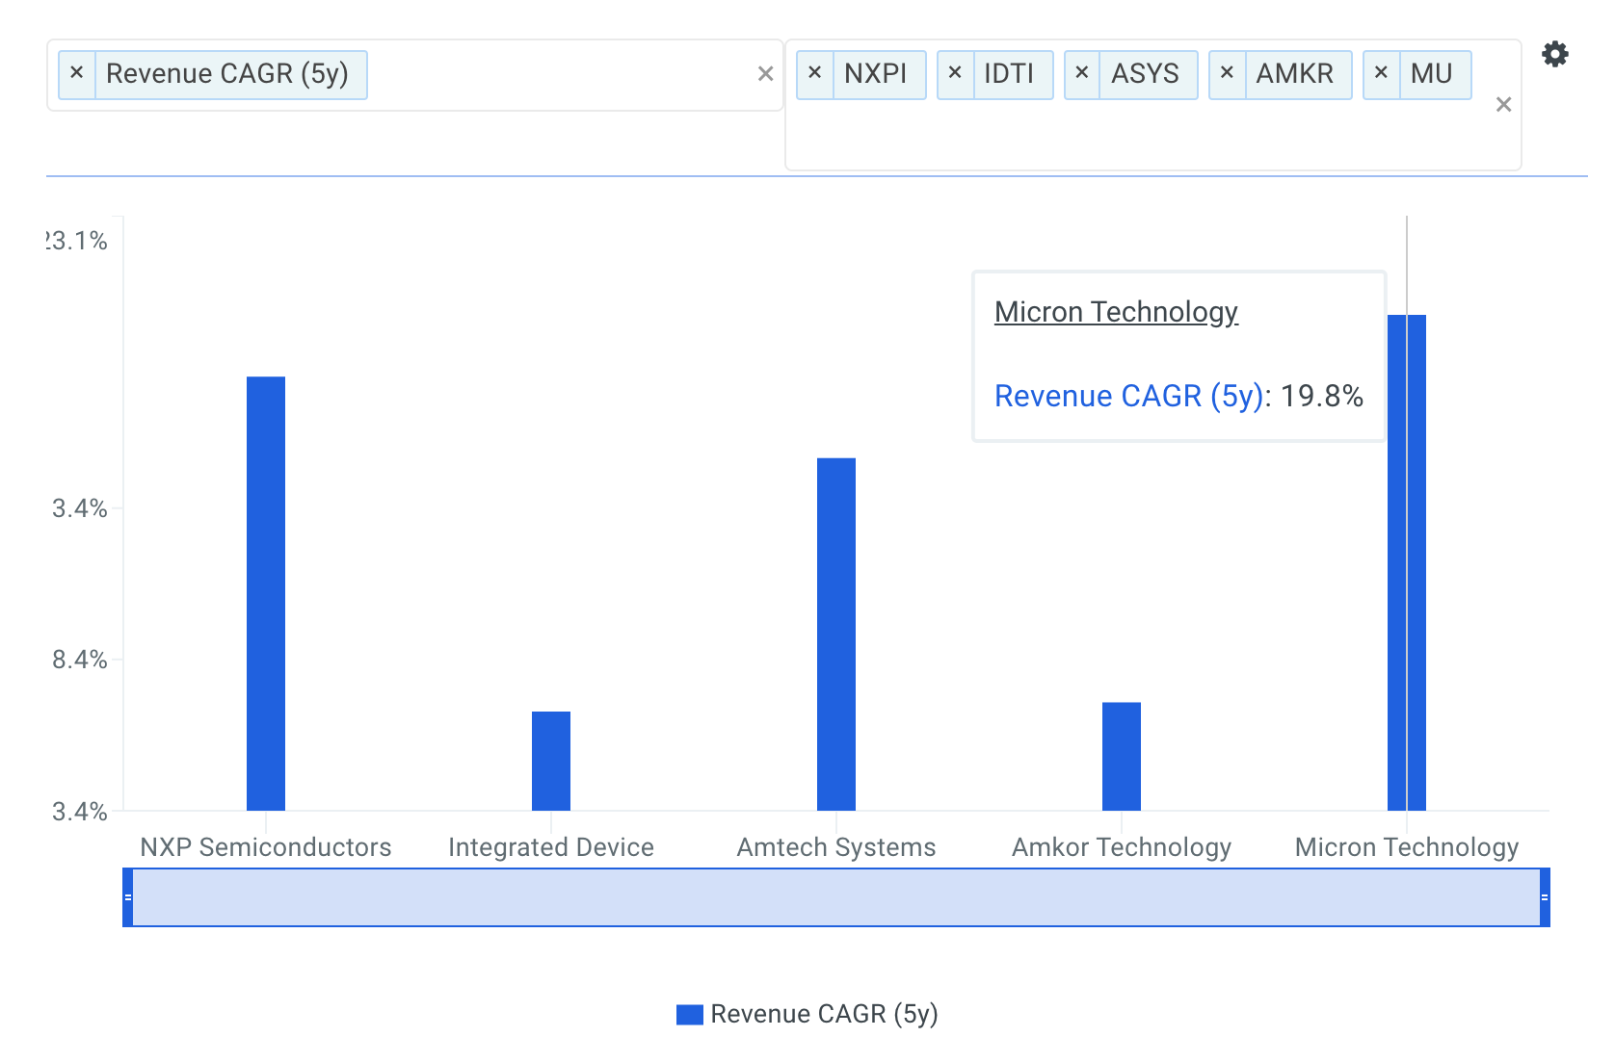Open the chart settings gear icon

[x=1554, y=54]
